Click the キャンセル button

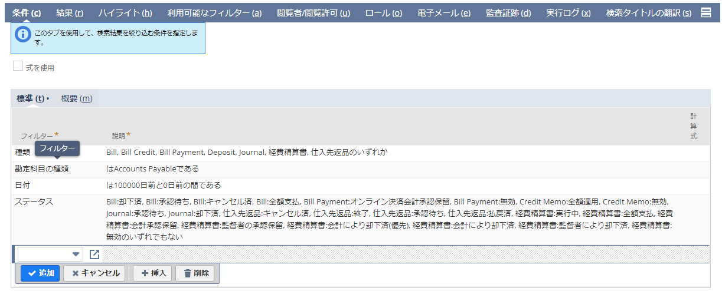94,273
